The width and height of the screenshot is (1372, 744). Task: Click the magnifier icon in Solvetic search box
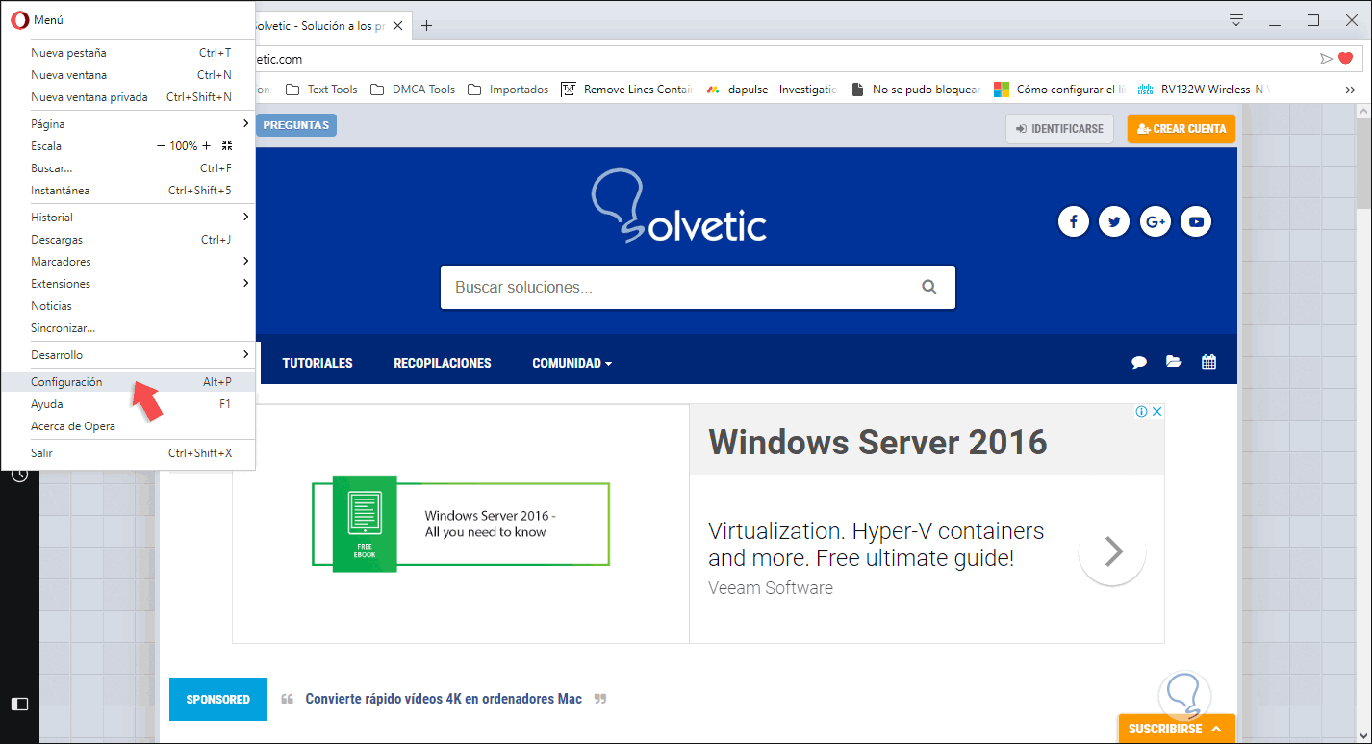tap(928, 287)
